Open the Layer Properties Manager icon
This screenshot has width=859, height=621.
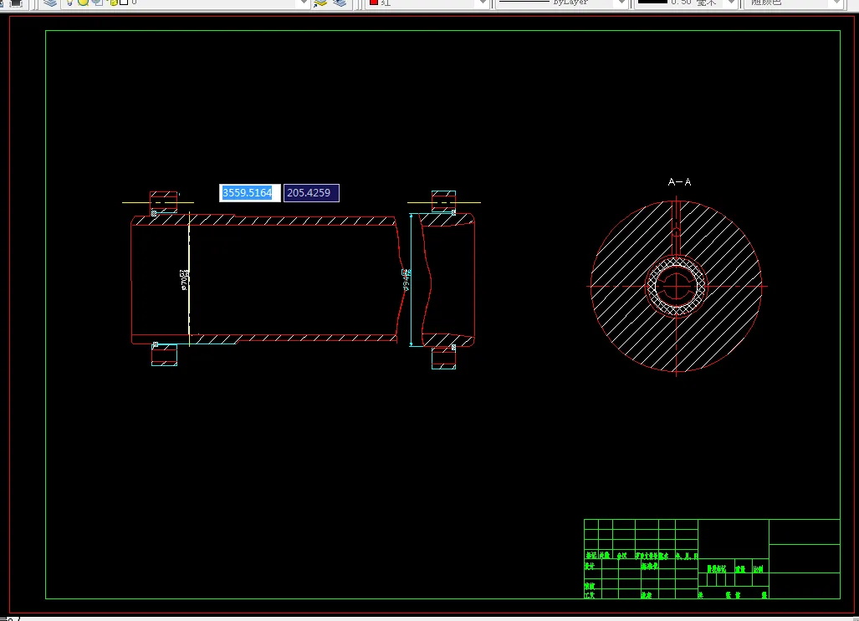click(50, 3)
